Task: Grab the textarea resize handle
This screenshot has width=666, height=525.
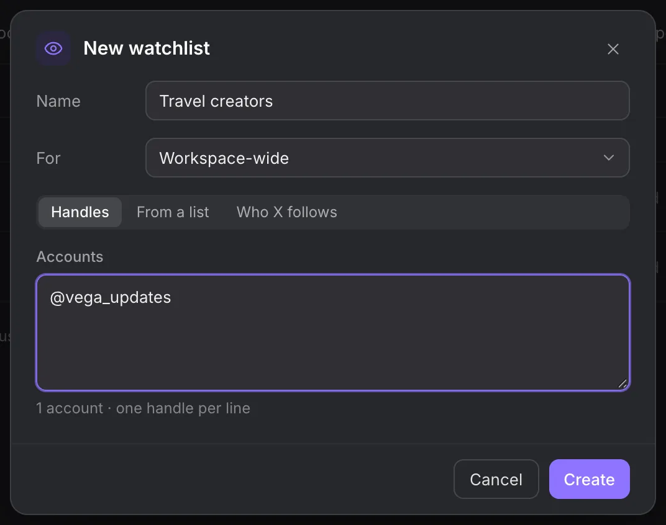Action: [x=623, y=384]
